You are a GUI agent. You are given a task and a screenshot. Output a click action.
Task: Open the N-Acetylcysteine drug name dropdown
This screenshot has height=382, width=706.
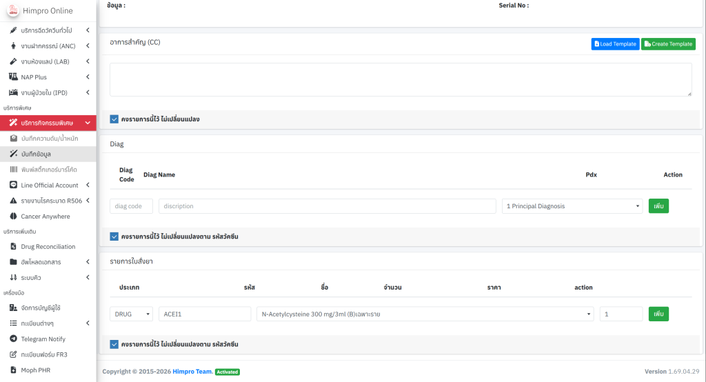(425, 314)
